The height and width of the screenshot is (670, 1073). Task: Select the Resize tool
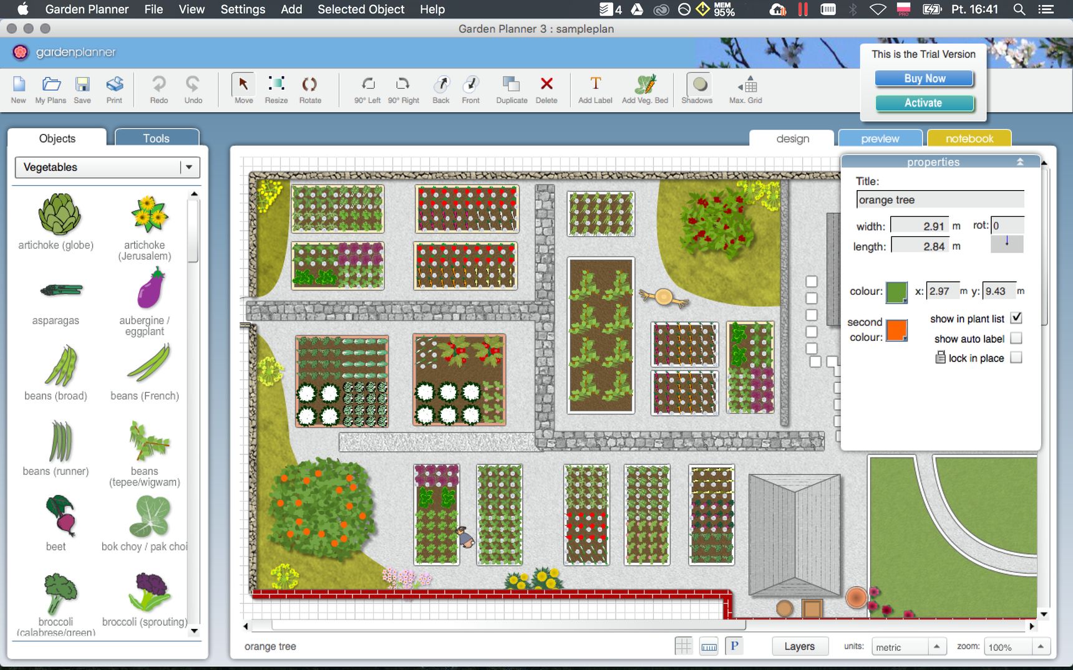coord(276,89)
